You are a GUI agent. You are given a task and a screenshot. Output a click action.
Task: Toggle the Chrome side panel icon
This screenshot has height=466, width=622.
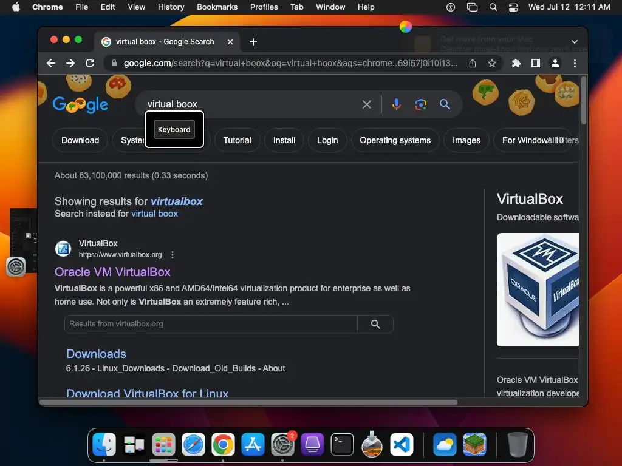(536, 63)
